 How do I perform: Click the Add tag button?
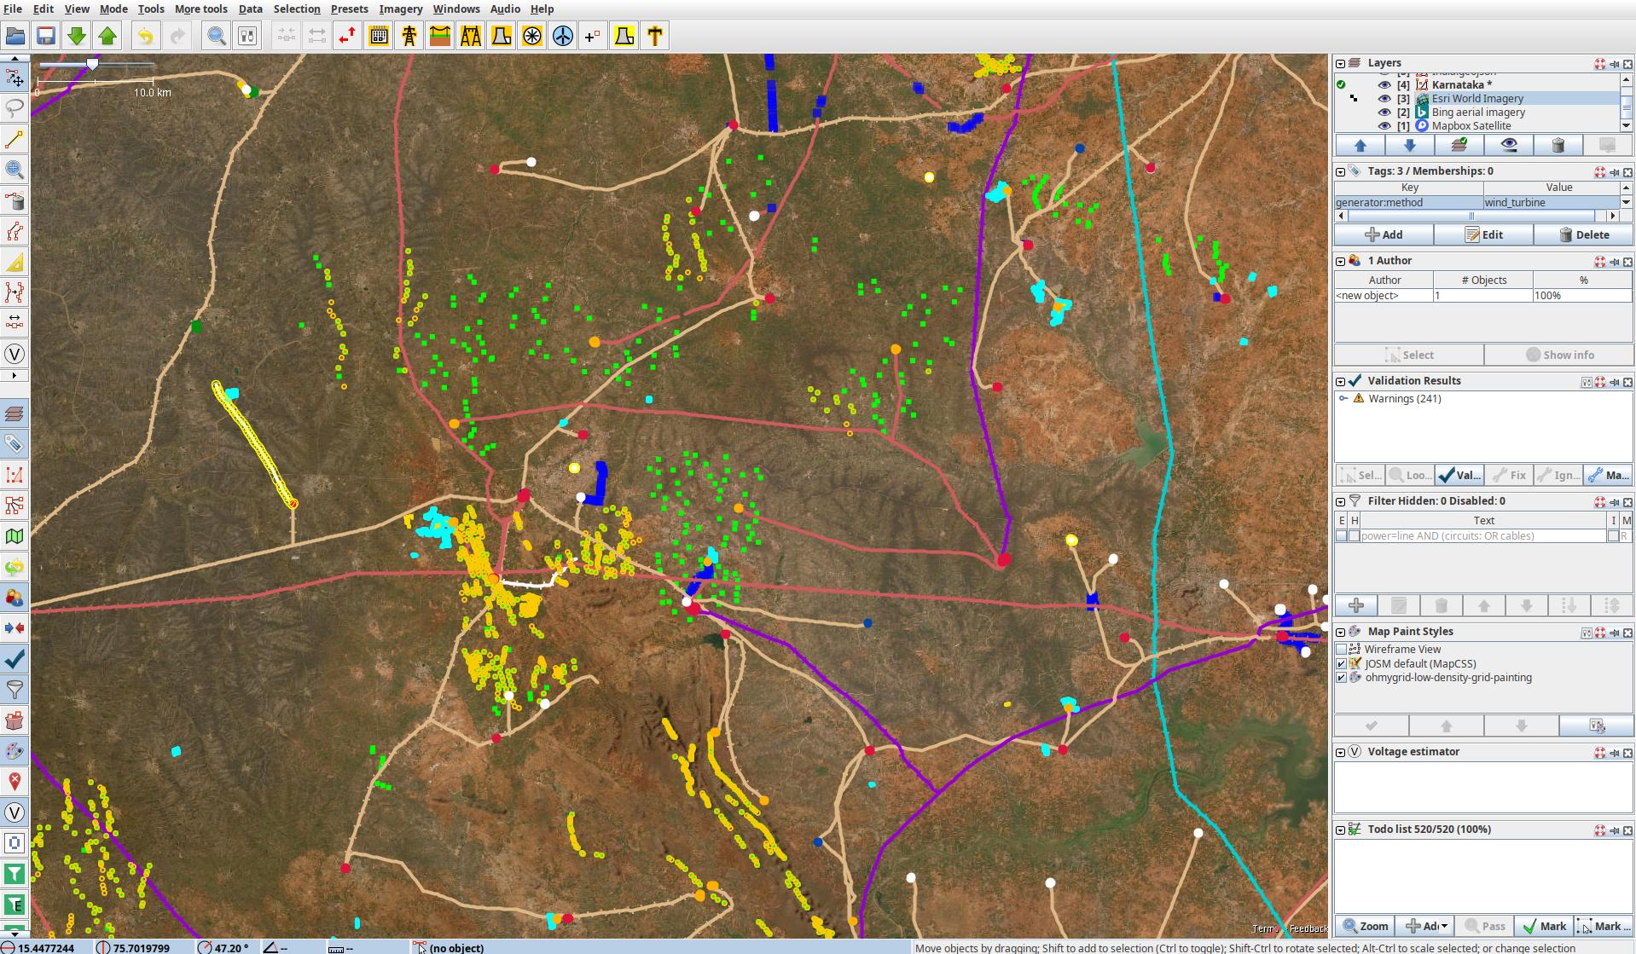point(1383,234)
